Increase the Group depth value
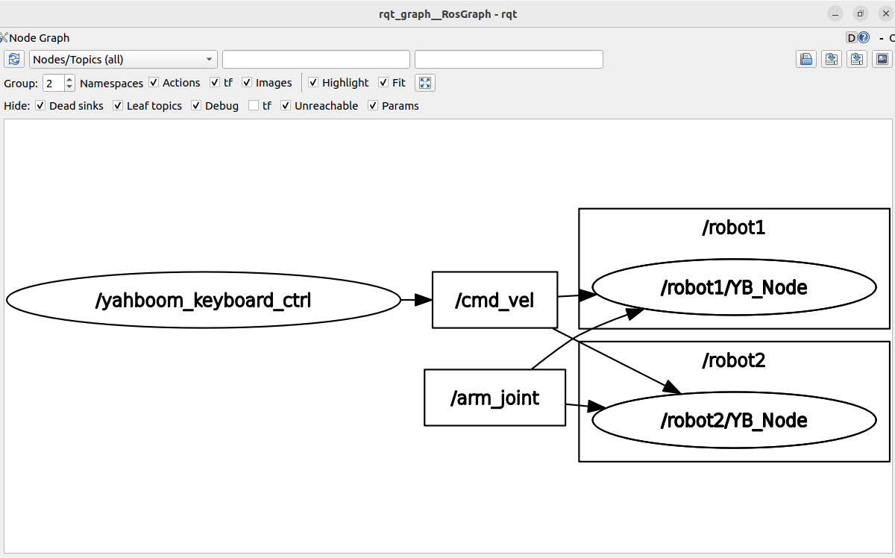 69,79
